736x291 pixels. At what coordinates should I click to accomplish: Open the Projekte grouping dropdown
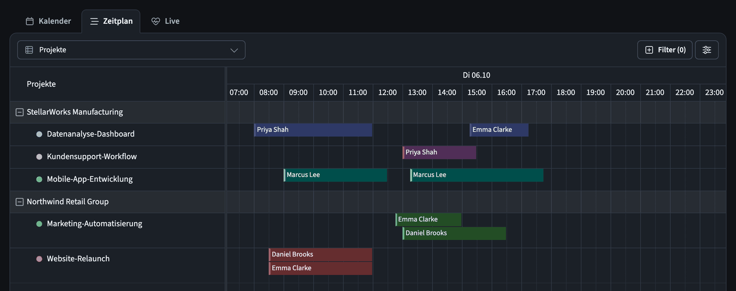coord(131,50)
